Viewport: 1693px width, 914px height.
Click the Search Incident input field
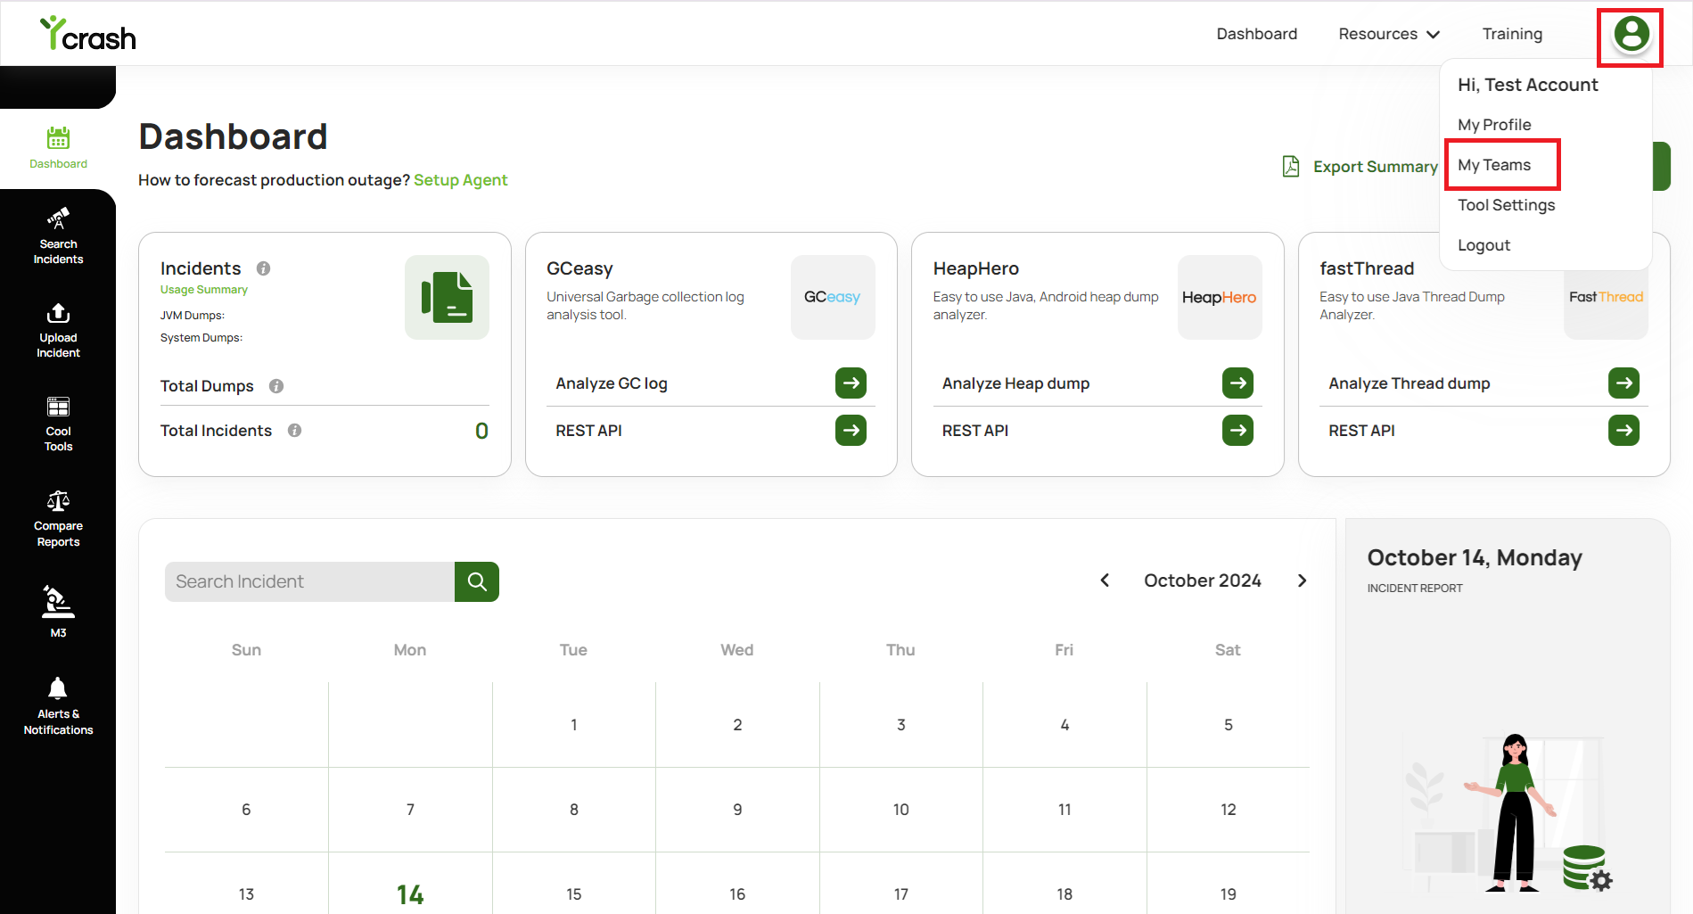pyautogui.click(x=309, y=581)
